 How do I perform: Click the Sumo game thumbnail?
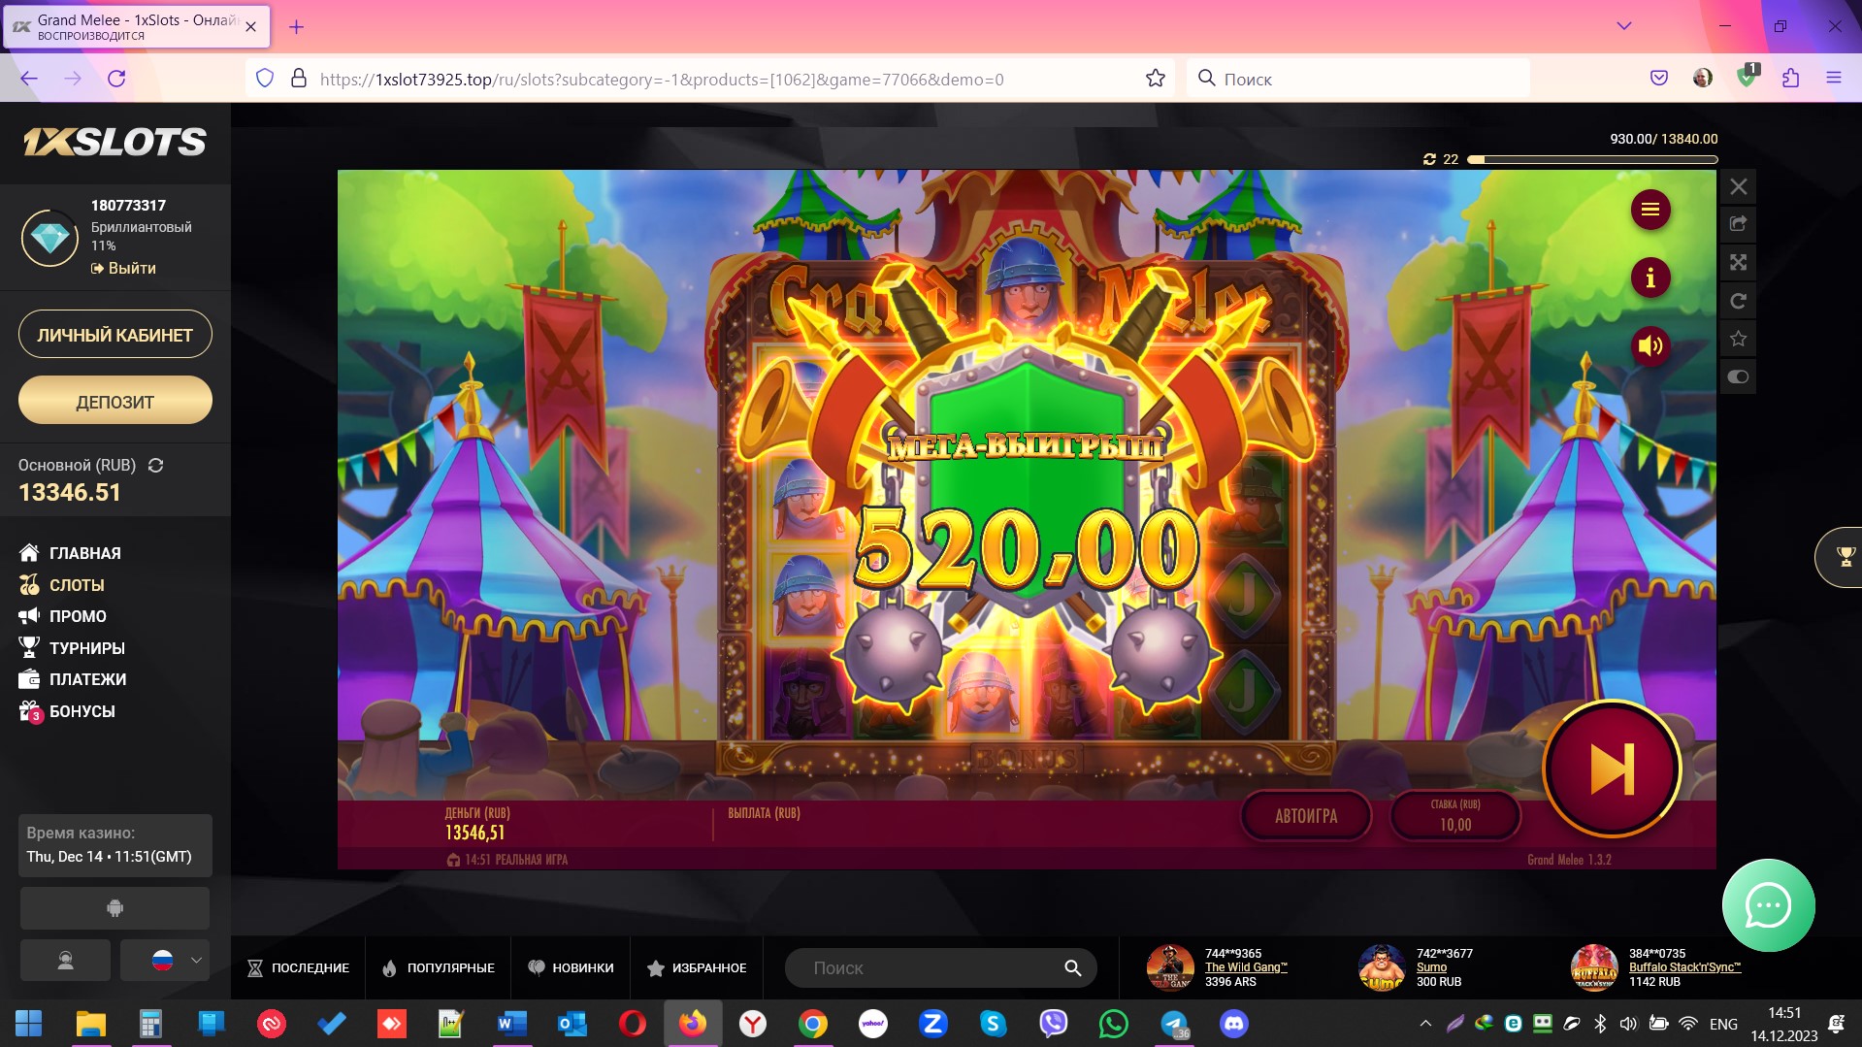coord(1382,967)
